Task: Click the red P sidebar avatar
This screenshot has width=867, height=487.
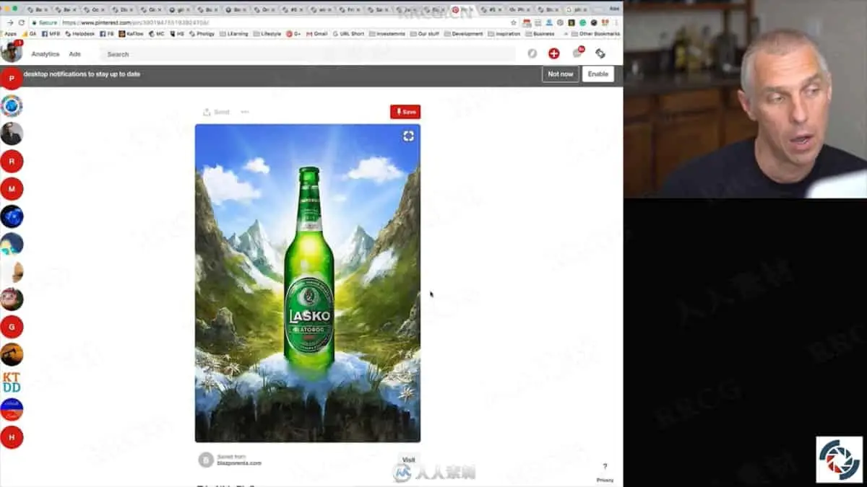Action: [12, 78]
